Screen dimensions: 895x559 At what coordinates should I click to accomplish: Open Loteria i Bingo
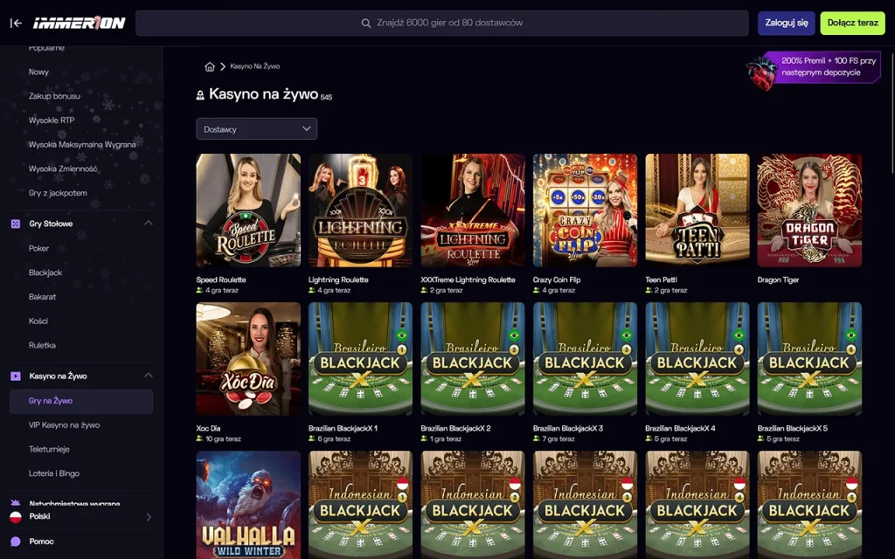[54, 473]
